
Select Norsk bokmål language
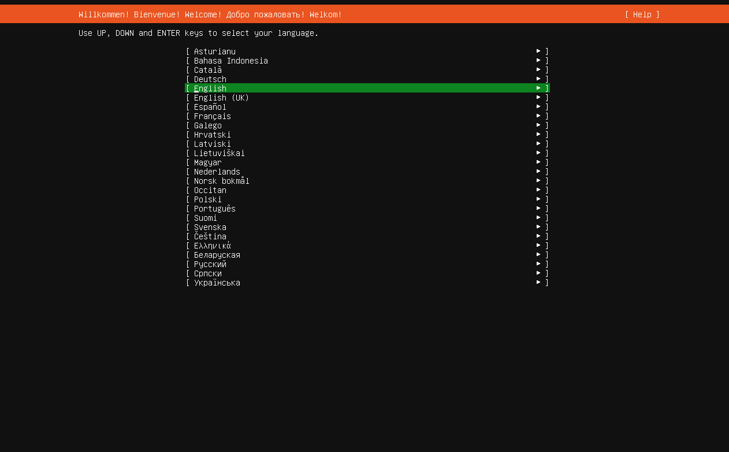(x=367, y=181)
